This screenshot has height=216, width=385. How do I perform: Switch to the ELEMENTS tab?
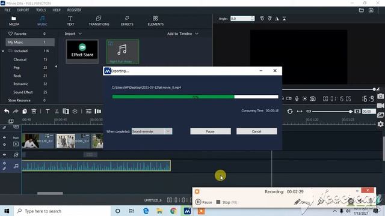pos(155,21)
